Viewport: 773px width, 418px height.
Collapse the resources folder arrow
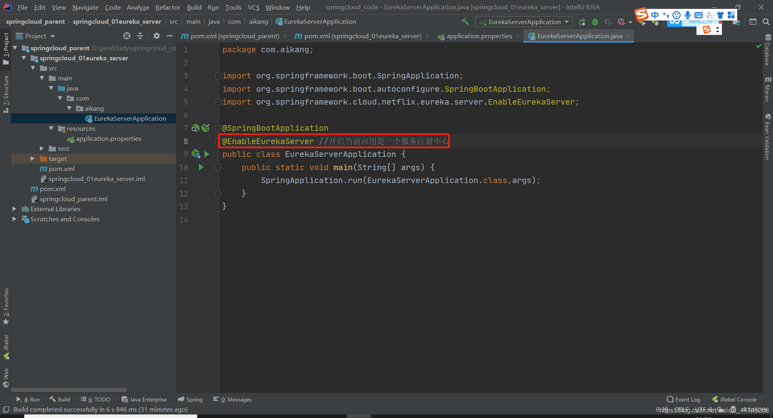tap(51, 128)
